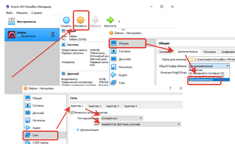Click the Оперативная память value 2048 МБ
The image size is (235, 144).
click(95, 50)
